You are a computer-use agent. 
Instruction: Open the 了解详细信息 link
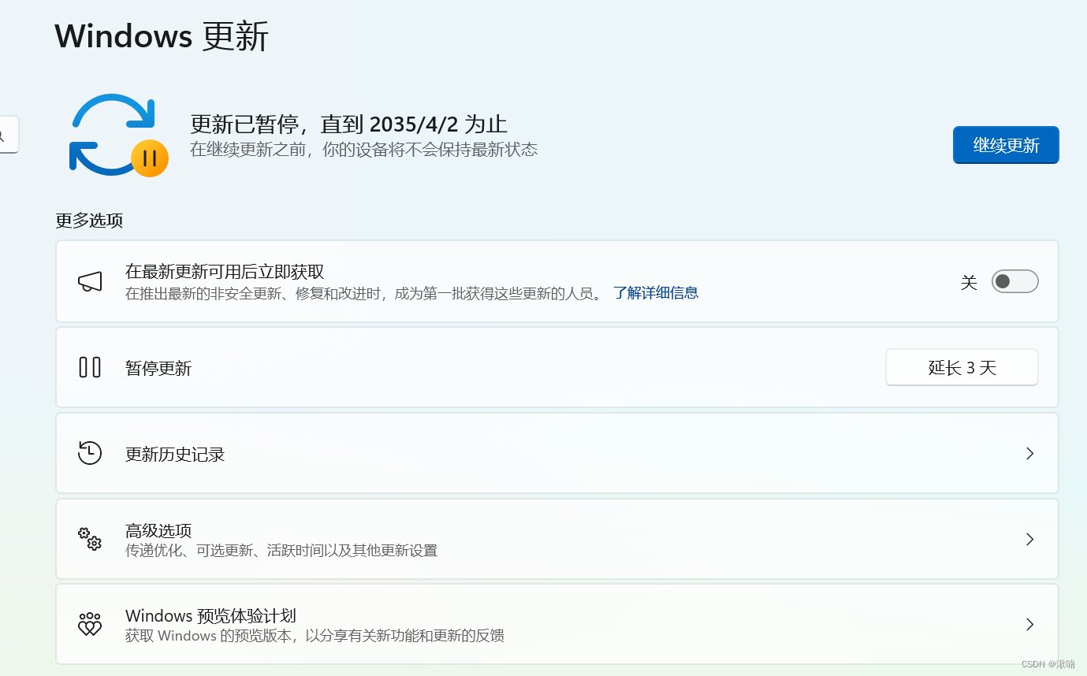click(656, 293)
